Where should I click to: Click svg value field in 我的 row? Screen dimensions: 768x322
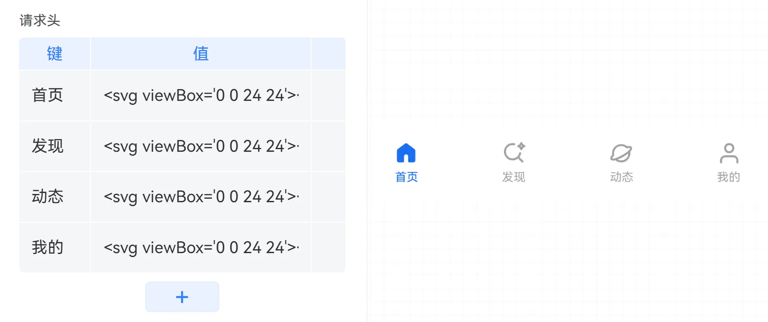[x=201, y=247]
